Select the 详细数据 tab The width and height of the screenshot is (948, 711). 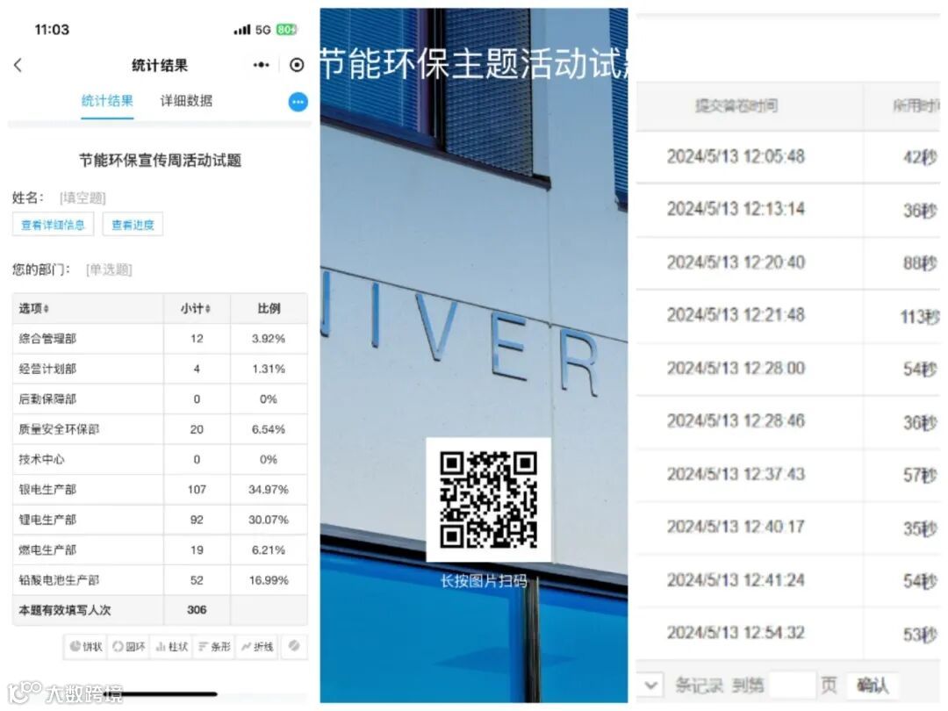click(186, 100)
